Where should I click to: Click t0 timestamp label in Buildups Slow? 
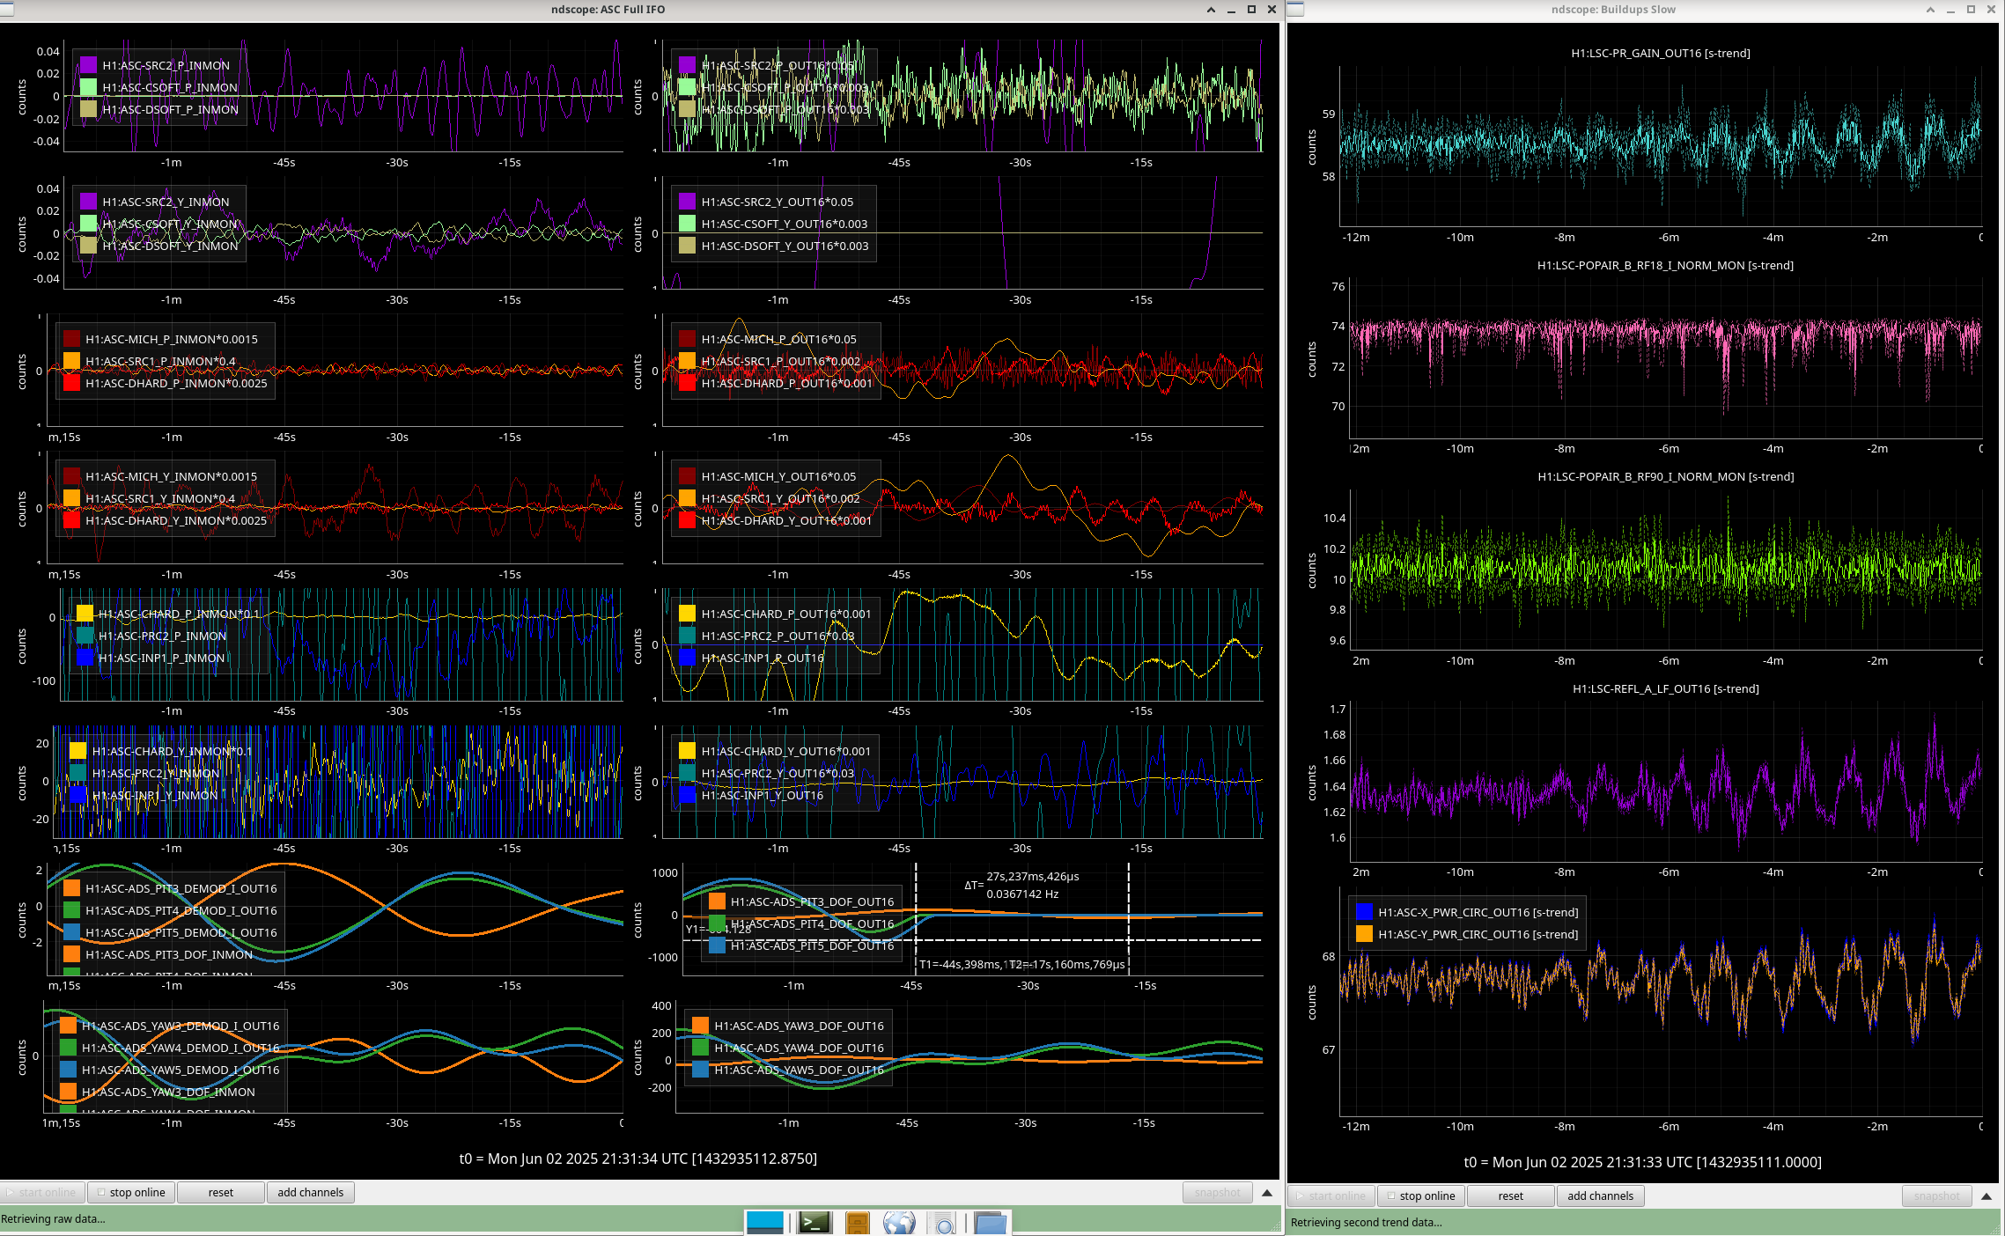coord(1643,1162)
